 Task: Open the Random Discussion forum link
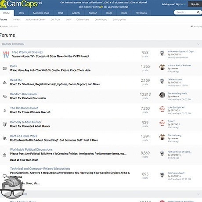pyautogui.click(x=23, y=94)
